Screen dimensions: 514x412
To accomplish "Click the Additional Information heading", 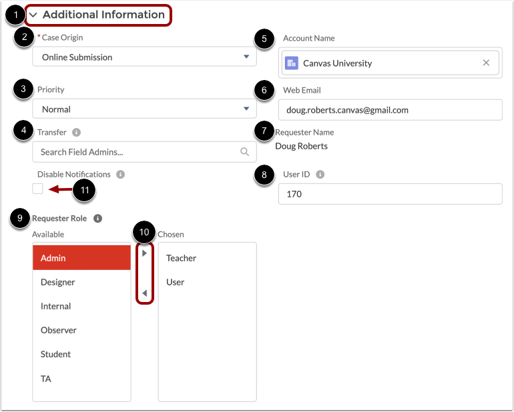I will [103, 15].
